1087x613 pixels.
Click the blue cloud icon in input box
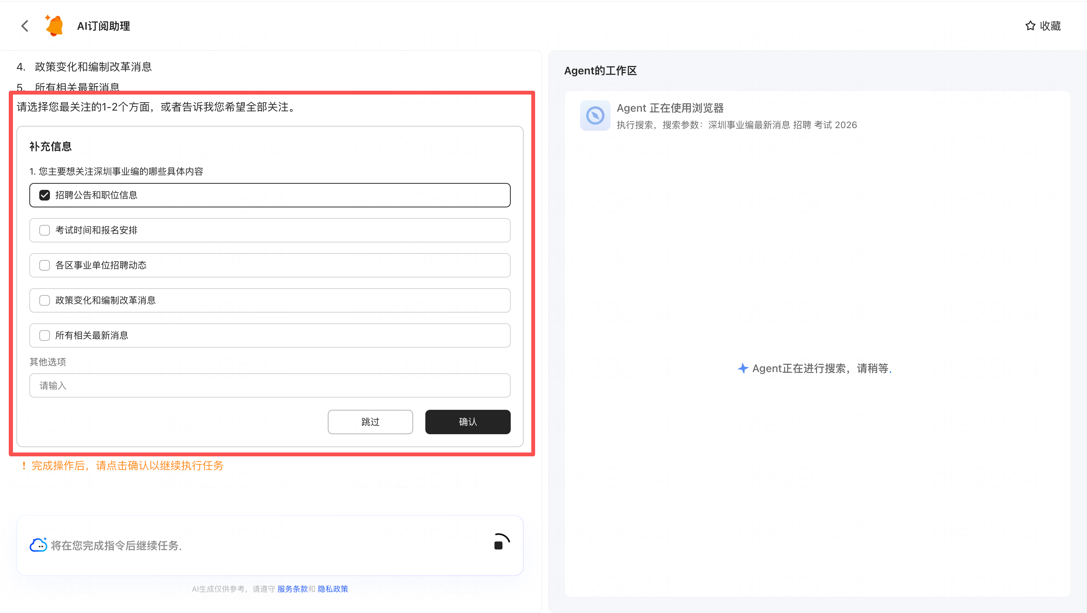tap(38, 545)
